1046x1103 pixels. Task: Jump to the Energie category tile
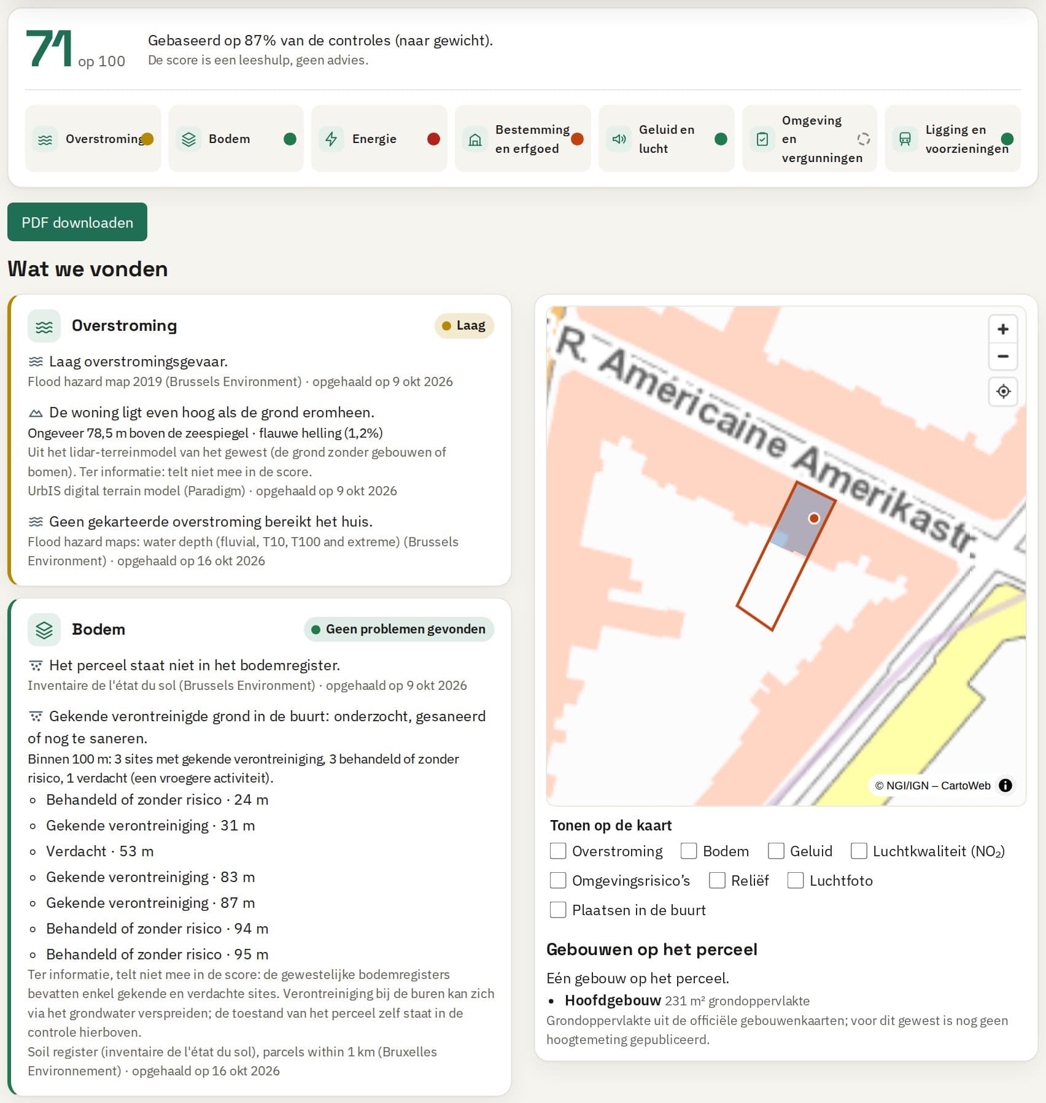click(x=379, y=139)
